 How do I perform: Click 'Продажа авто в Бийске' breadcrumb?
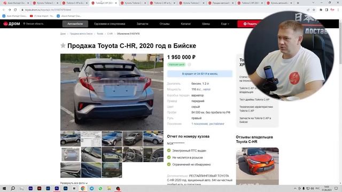pos(81,34)
